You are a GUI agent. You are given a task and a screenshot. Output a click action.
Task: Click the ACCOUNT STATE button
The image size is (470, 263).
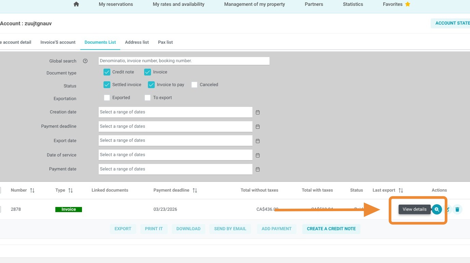click(x=451, y=23)
